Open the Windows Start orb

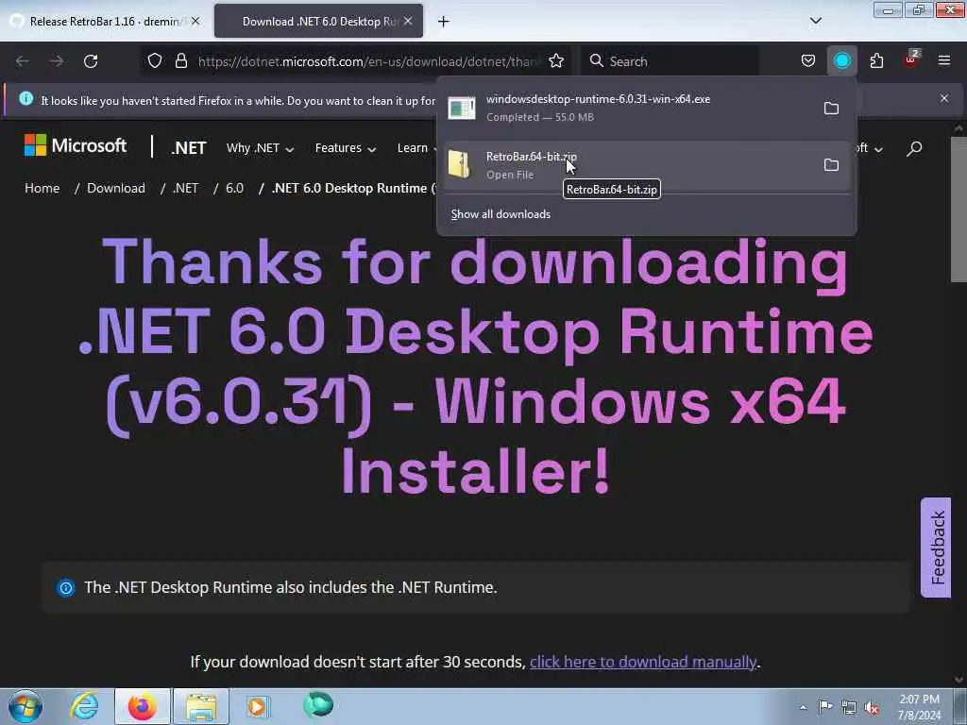[x=25, y=706]
